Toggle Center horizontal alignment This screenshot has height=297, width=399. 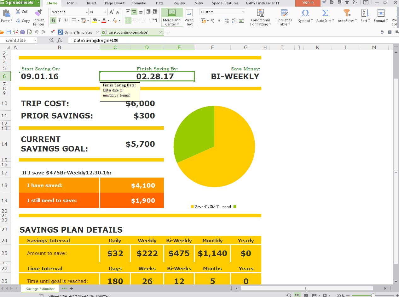(x=135, y=20)
